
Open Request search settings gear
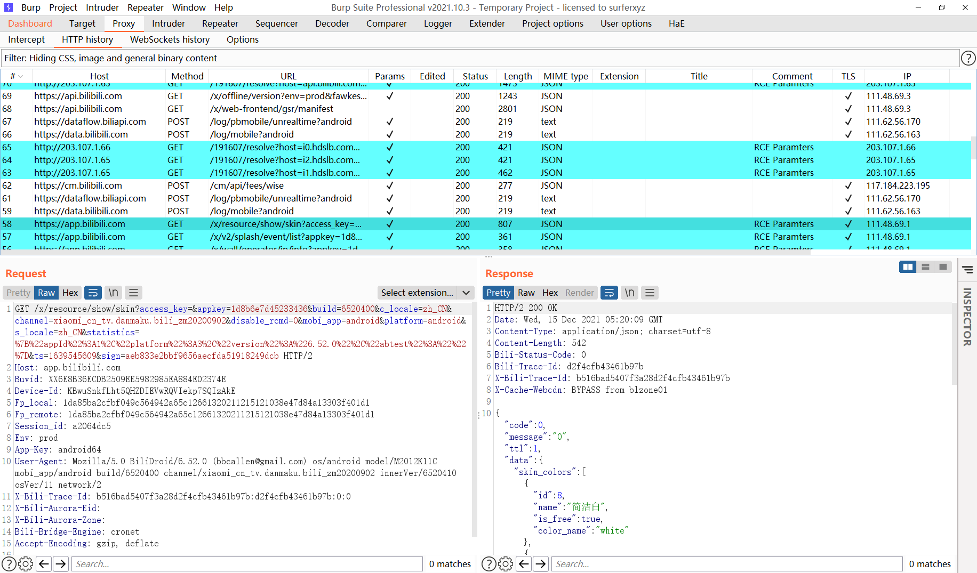coord(26,564)
